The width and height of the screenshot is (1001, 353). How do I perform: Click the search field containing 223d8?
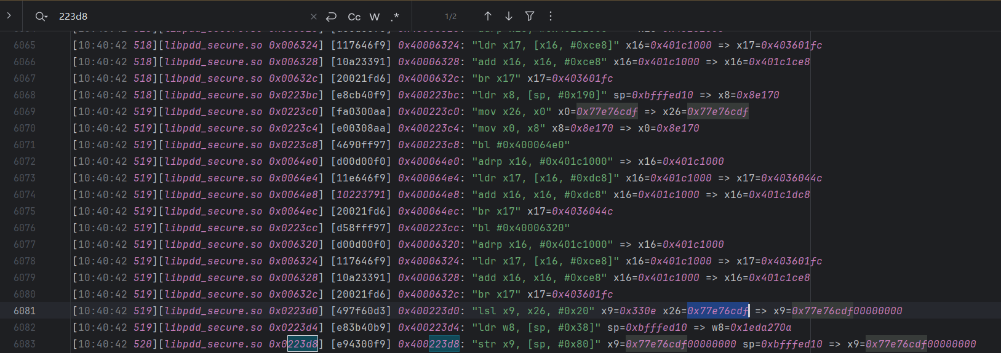(178, 17)
